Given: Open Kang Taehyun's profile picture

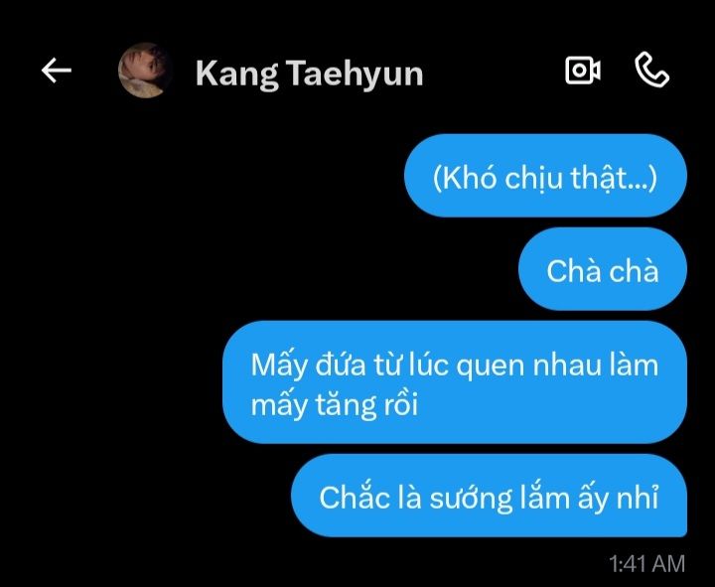Looking at the screenshot, I should click(145, 71).
